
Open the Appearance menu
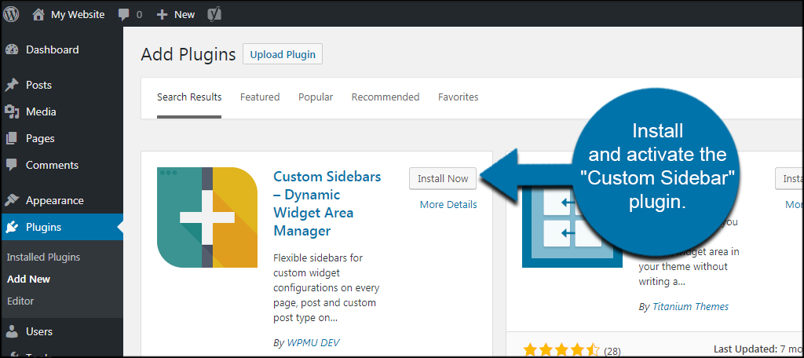[x=55, y=200]
